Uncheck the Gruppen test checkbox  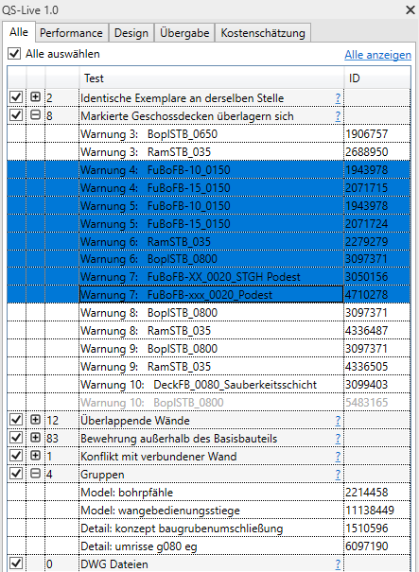pos(16,474)
